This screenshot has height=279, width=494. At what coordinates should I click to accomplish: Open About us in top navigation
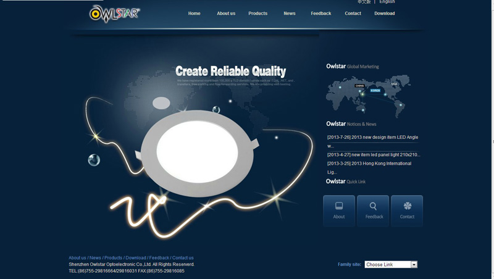coord(226,13)
